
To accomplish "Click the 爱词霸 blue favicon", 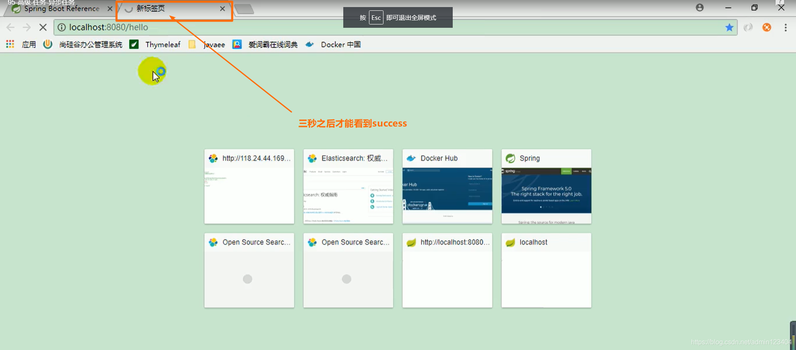I will [237, 44].
